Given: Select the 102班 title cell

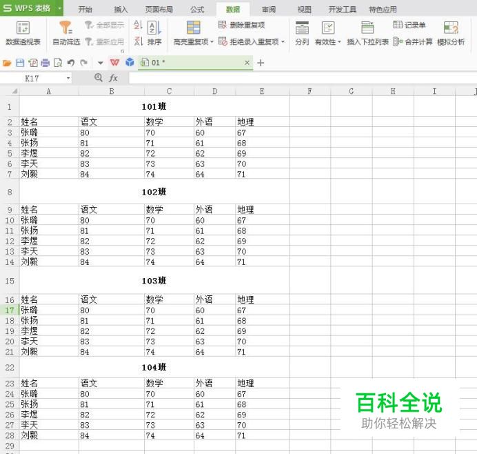Looking at the screenshot, I should 154,192.
